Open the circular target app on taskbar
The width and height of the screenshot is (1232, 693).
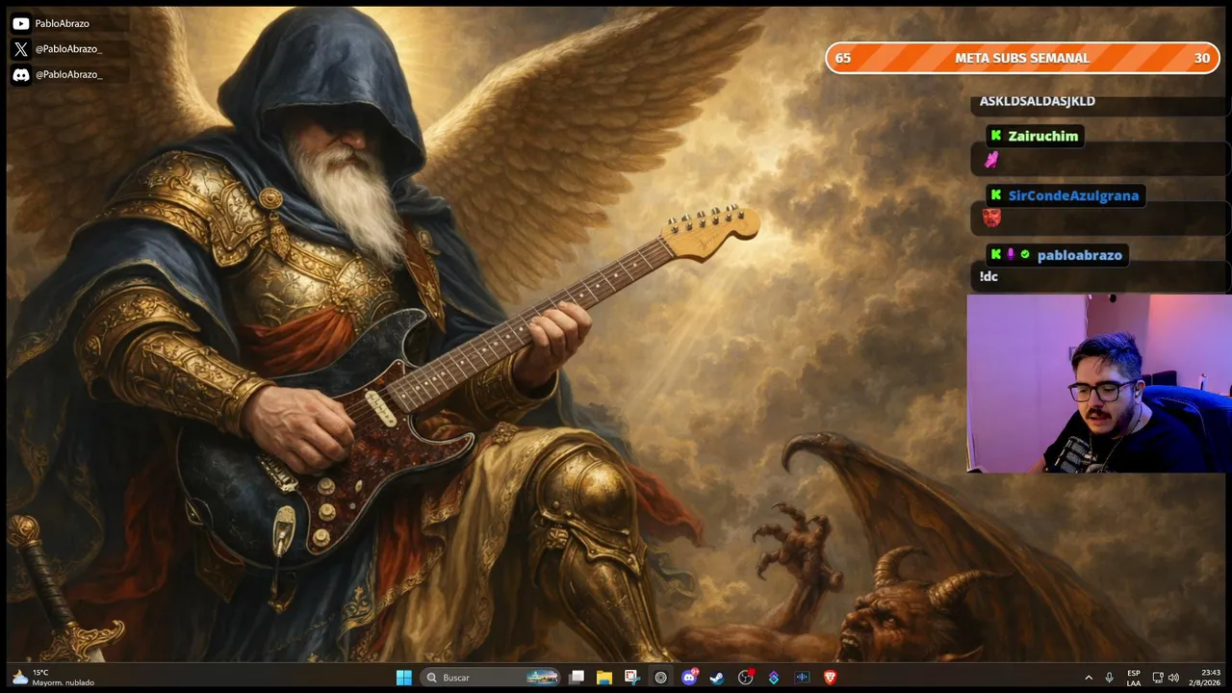tap(660, 678)
